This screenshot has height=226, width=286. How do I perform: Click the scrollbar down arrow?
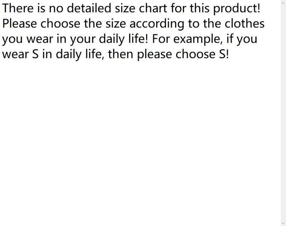coord(283,223)
